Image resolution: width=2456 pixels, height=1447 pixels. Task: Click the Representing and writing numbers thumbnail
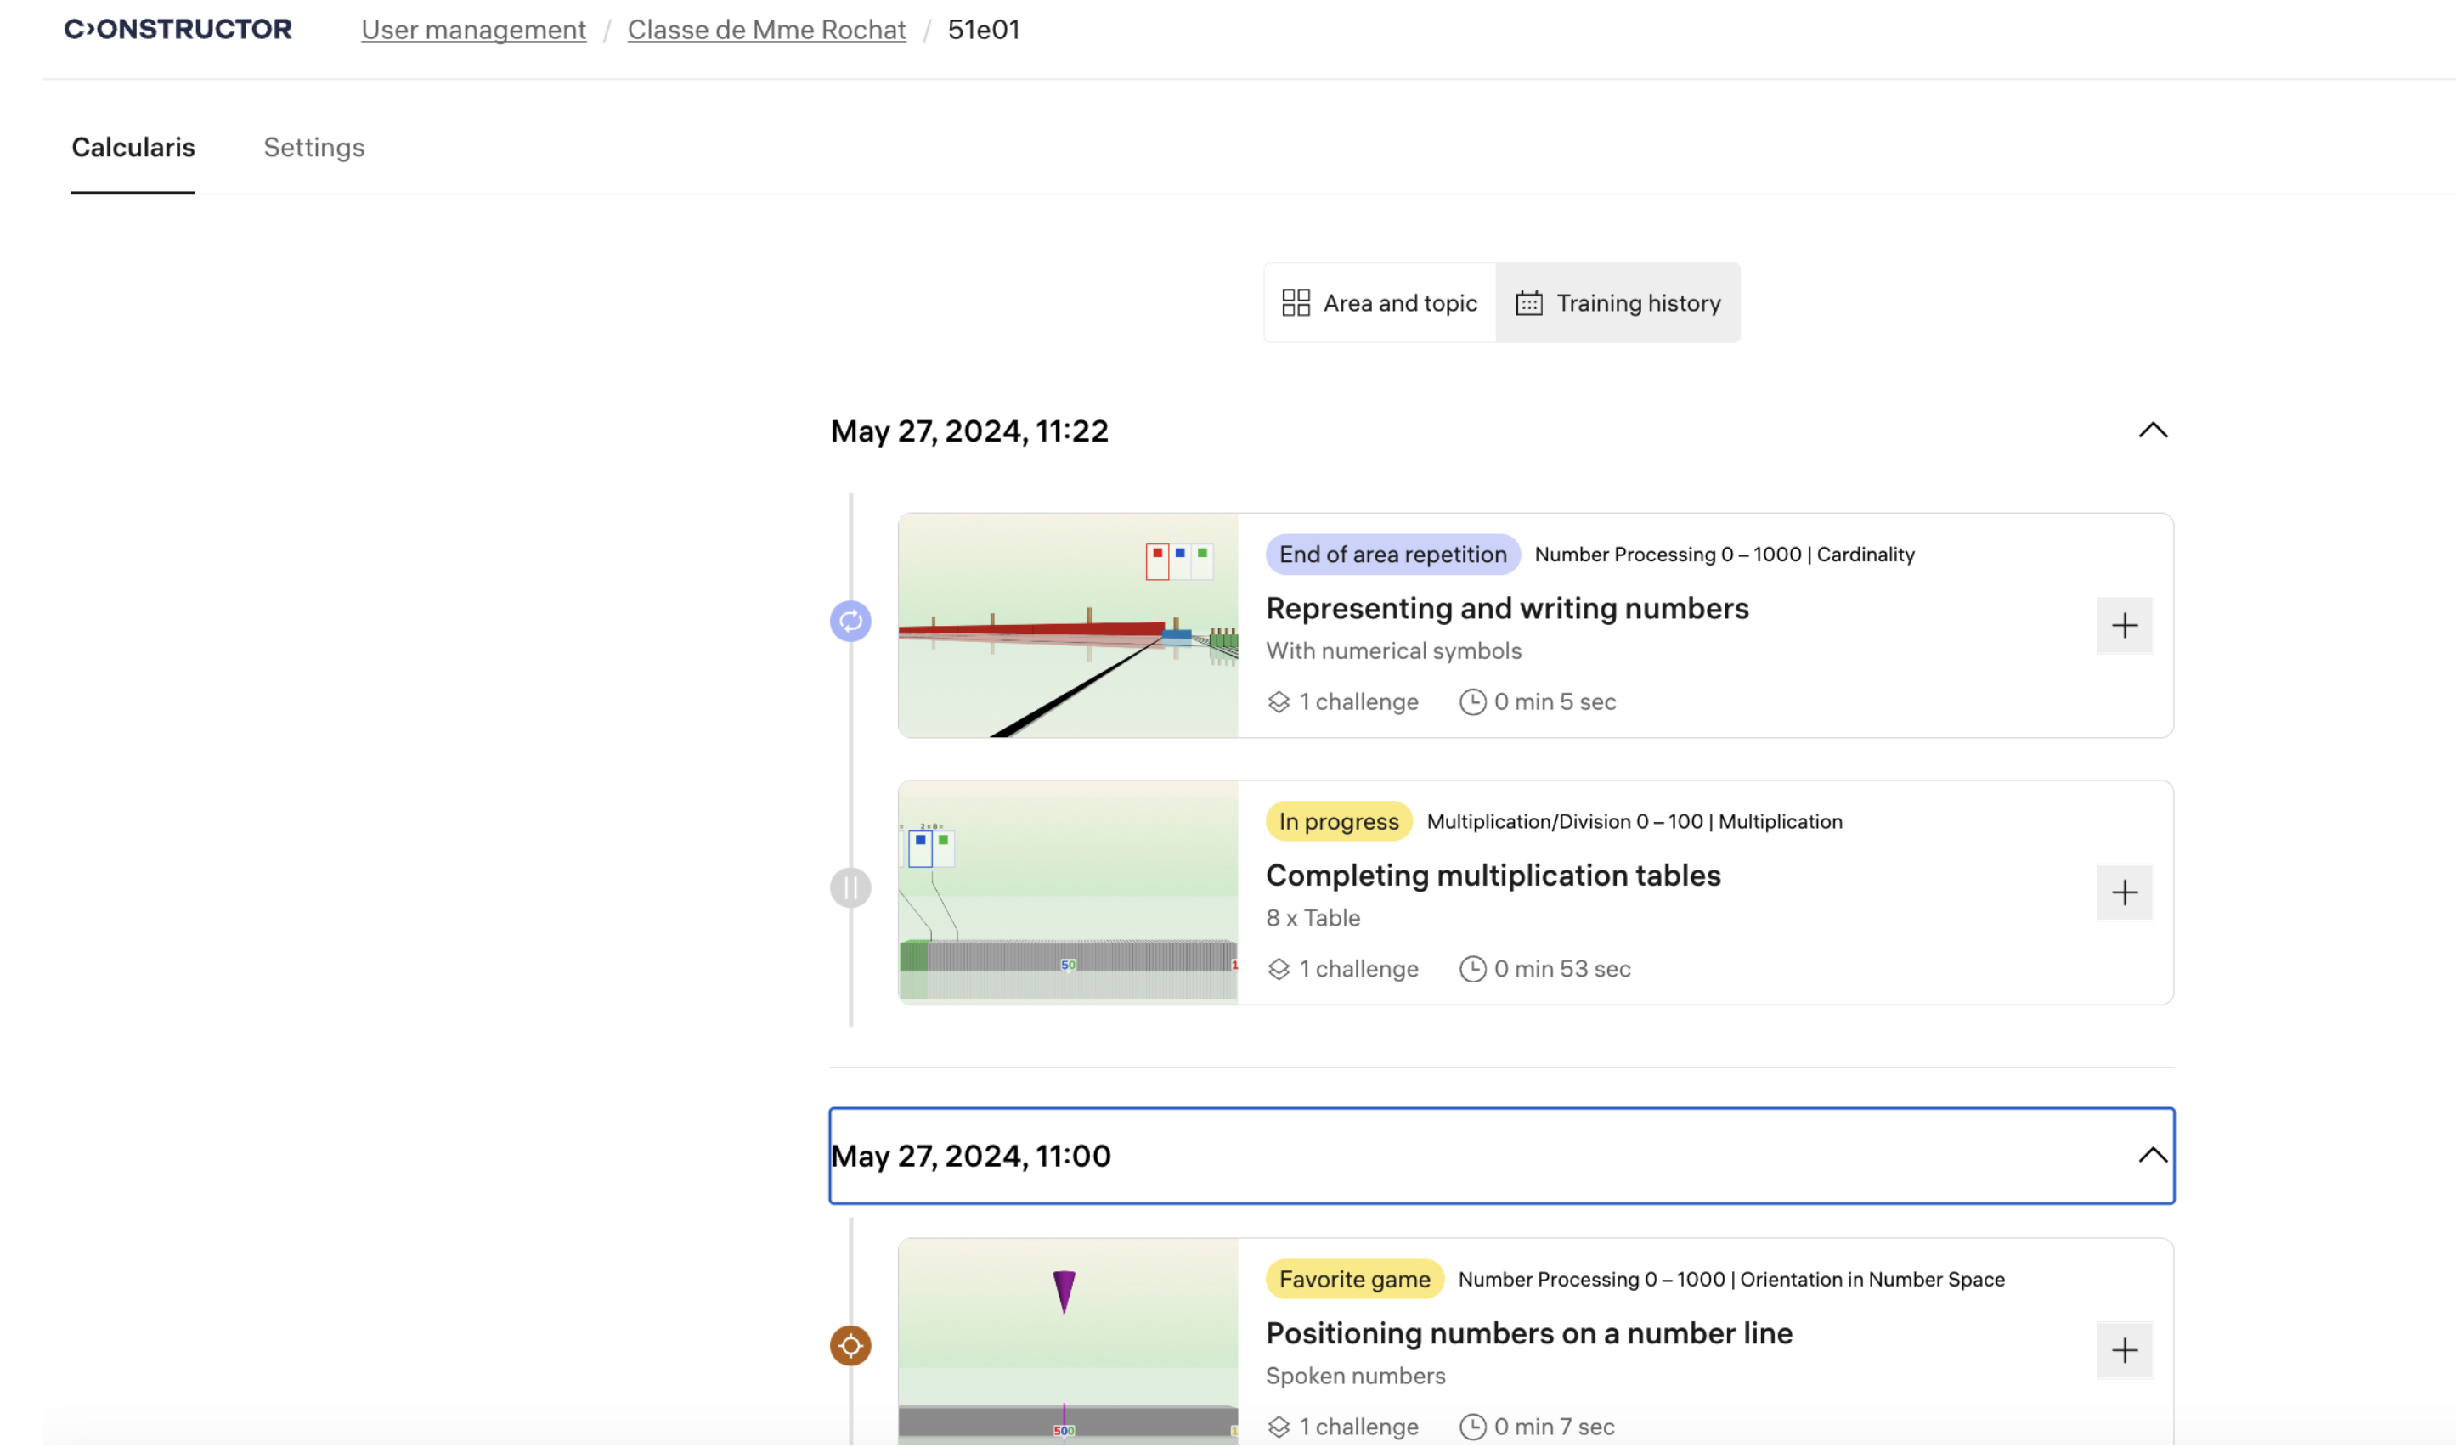1067,625
